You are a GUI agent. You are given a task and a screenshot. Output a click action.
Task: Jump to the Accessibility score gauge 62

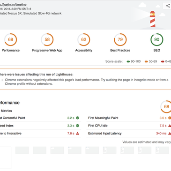click(x=84, y=39)
